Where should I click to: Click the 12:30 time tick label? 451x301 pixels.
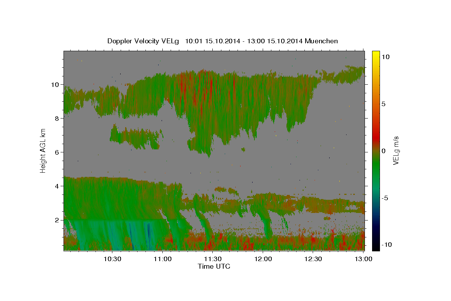click(313, 259)
